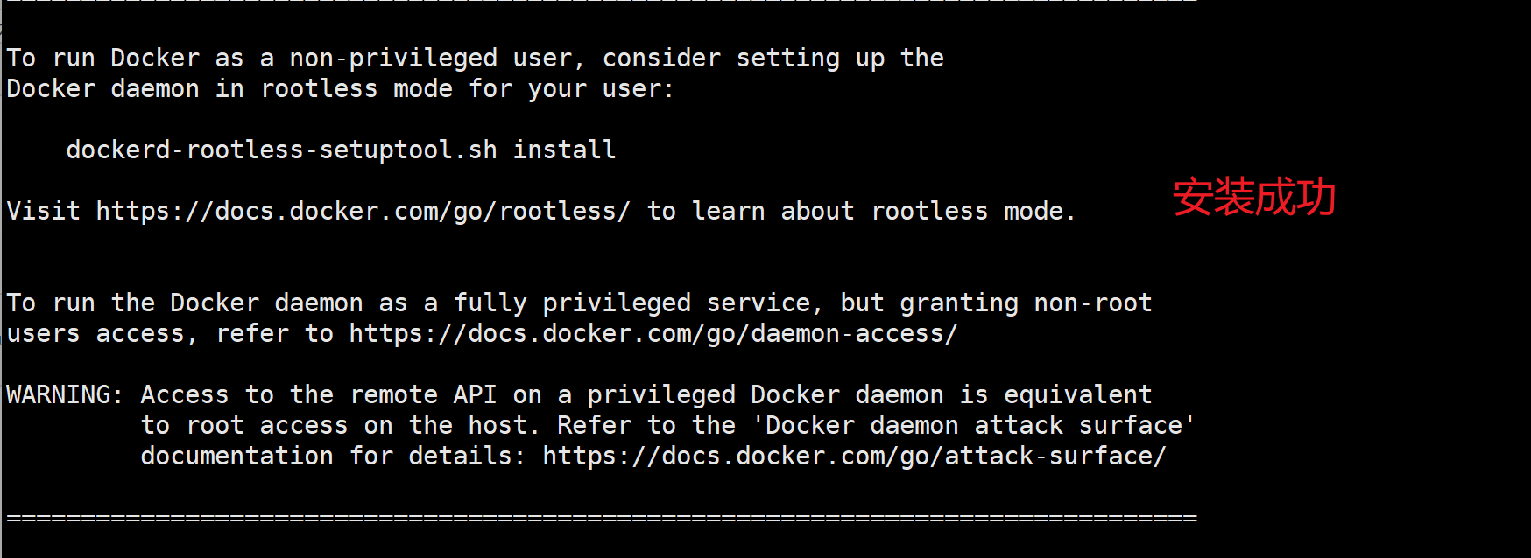Click the "consider setting up the" phrase

click(773, 59)
